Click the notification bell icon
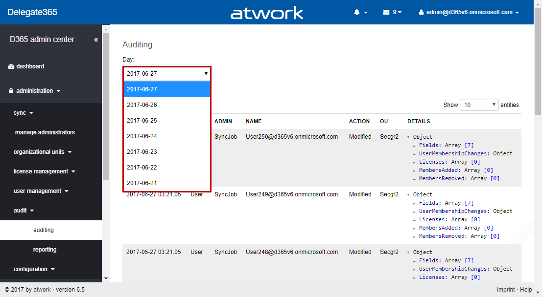Screen dimensions: 542x297 (x=357, y=12)
